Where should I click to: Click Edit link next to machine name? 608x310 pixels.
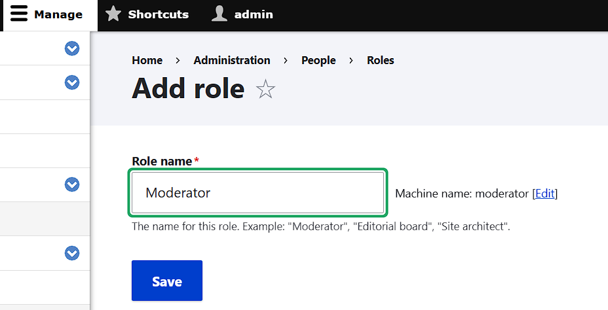(x=545, y=194)
